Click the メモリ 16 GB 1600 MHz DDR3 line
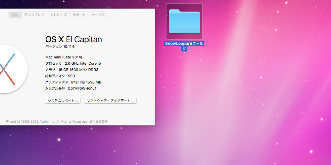 (x=71, y=70)
